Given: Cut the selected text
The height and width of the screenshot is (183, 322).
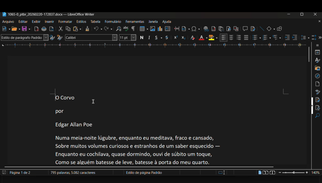Looking at the screenshot, I should click(60, 29).
